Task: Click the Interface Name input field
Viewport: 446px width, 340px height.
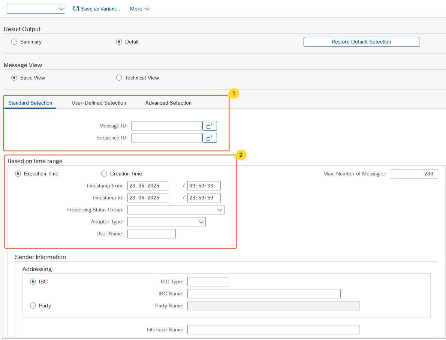Action: click(x=273, y=330)
